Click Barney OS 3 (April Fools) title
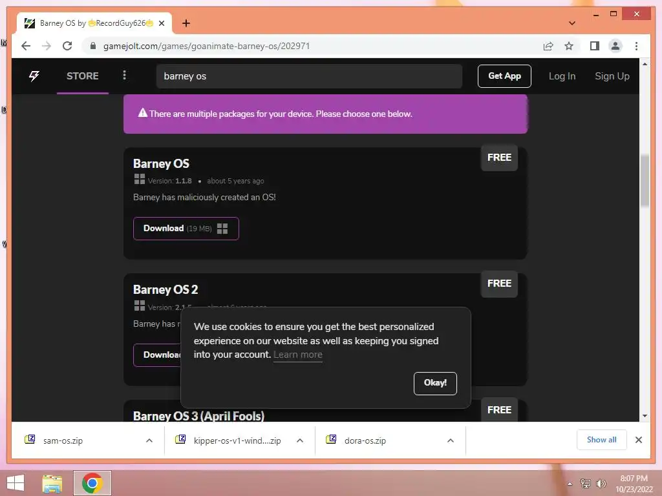662x496 pixels. point(199,416)
